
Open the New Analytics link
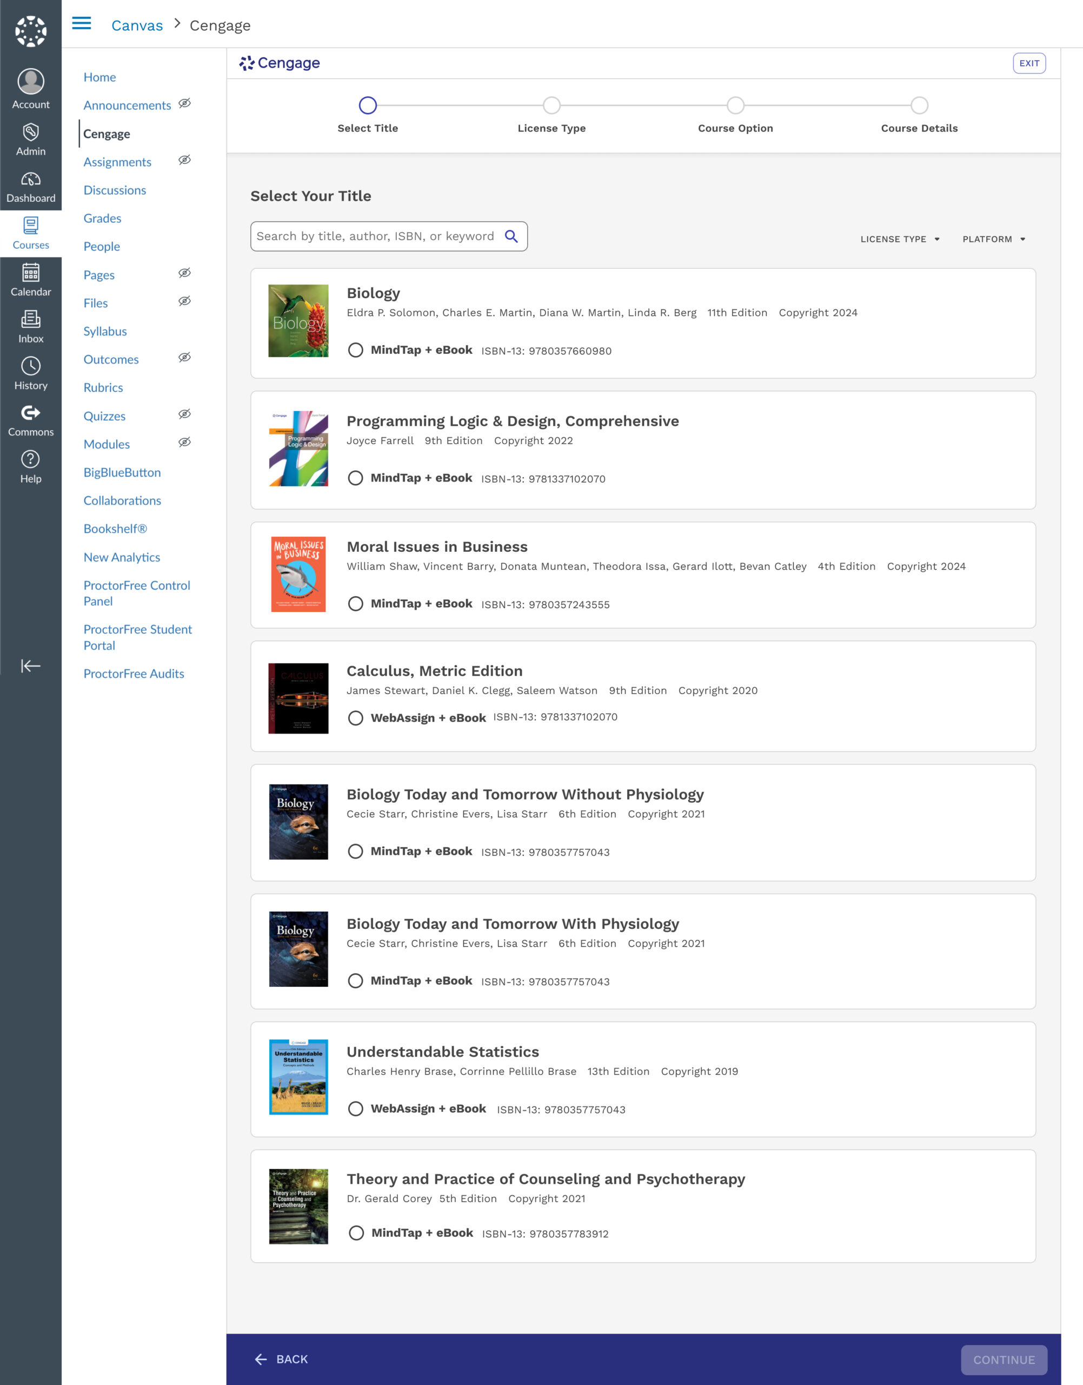(x=122, y=558)
